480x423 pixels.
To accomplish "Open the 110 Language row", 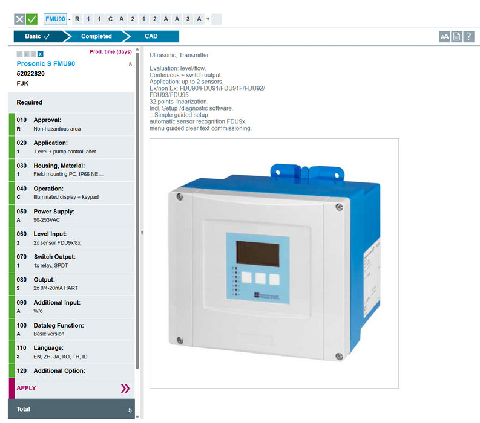I will click(71, 352).
